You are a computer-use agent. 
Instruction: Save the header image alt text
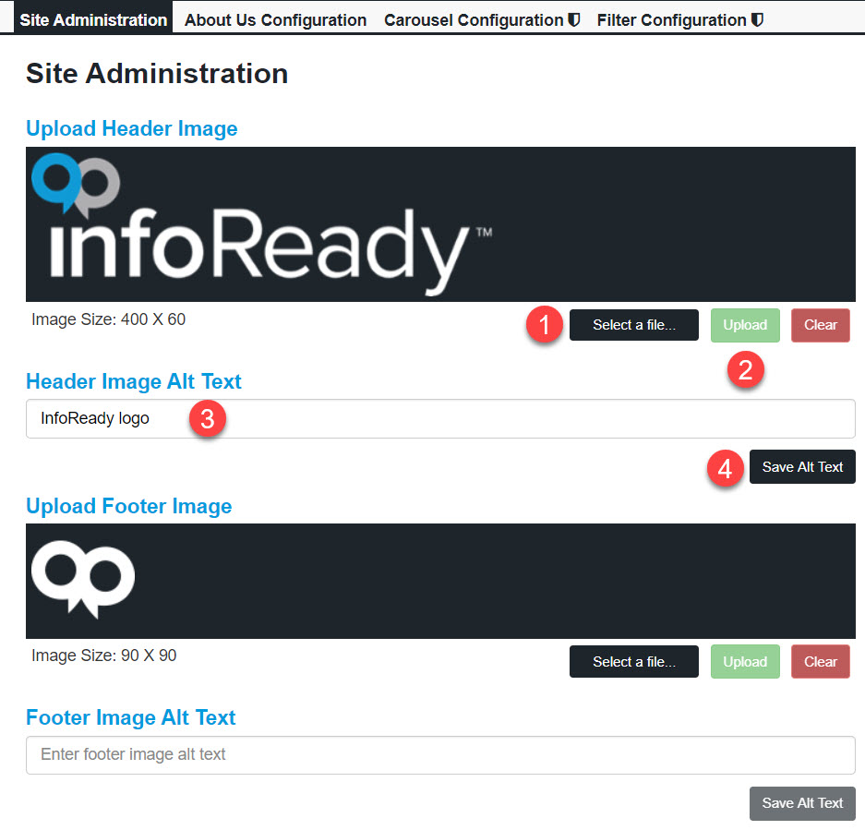(802, 467)
